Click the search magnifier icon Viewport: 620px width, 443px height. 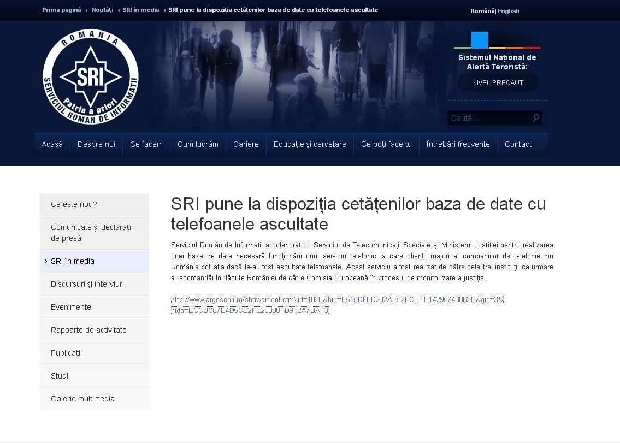(535, 117)
